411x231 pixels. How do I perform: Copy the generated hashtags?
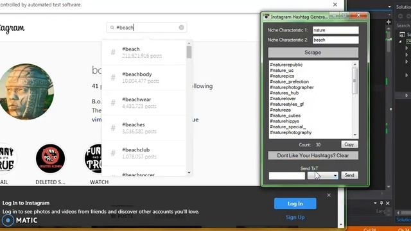pos(349,144)
